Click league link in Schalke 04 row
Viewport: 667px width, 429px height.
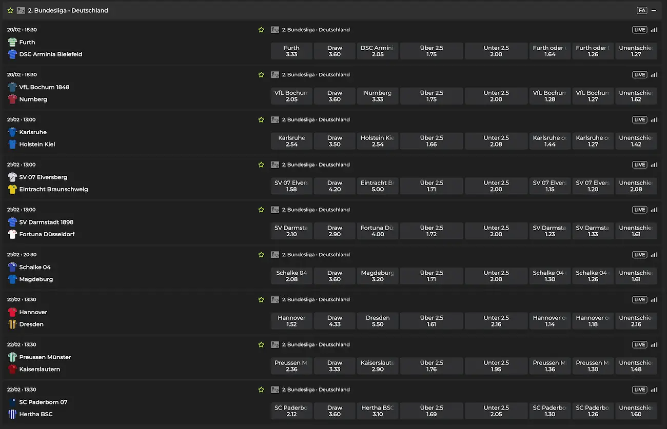point(316,255)
